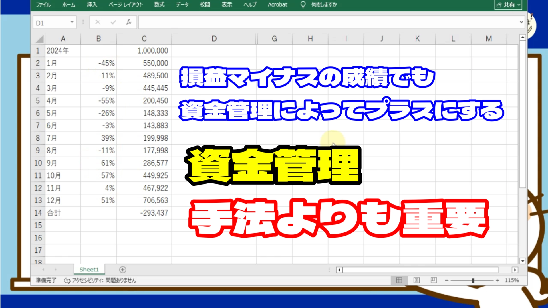
Task: Click the Cancel X icon in formula bar
Action: [98, 22]
